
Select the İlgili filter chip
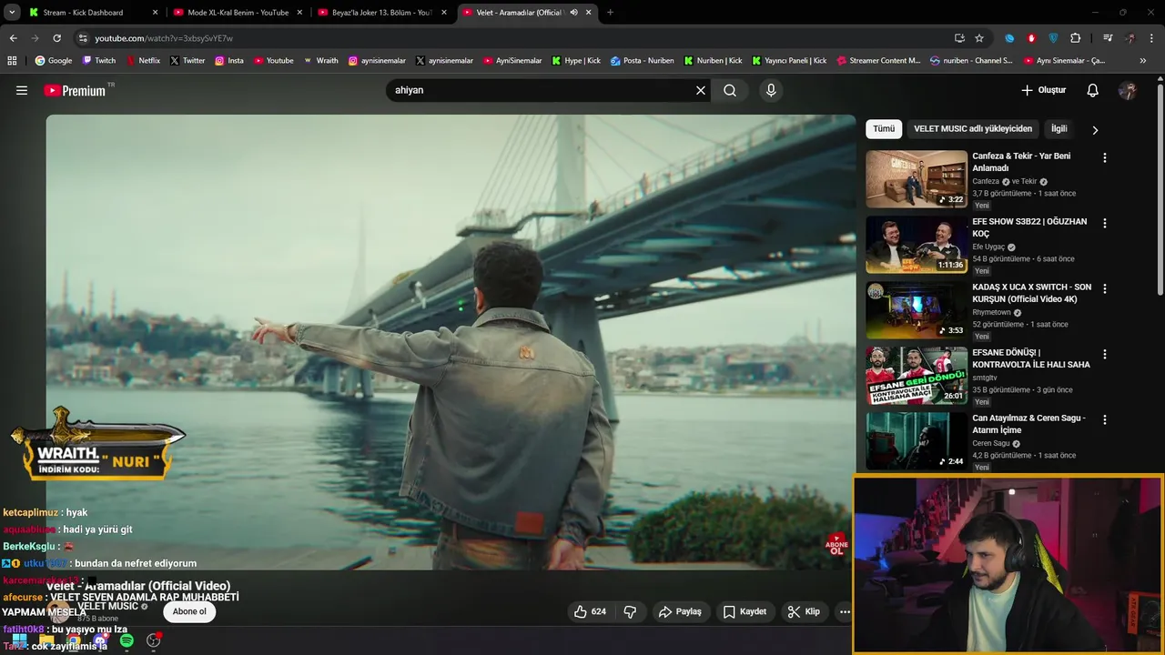point(1059,128)
